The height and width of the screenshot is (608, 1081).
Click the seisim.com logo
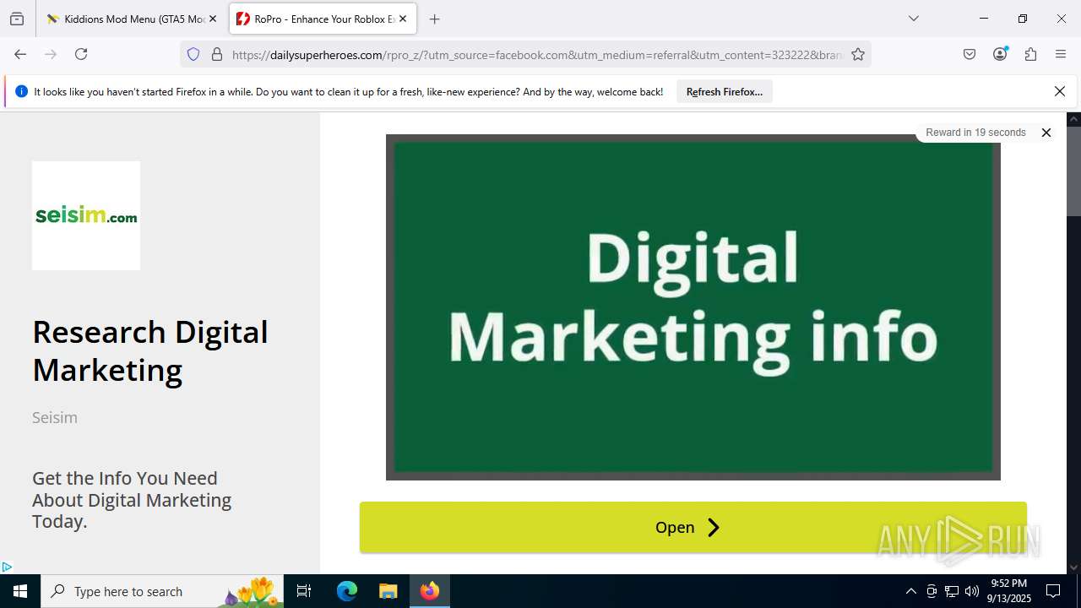86,215
